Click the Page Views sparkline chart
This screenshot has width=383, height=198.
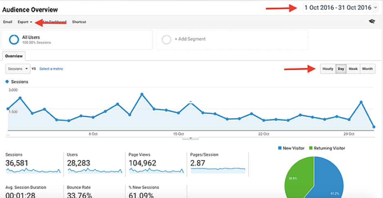(x=156, y=170)
